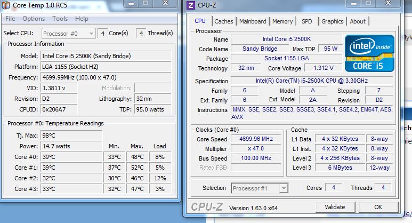Click the CPU-Z Name value Intel Core i5 2500K

coord(287,39)
